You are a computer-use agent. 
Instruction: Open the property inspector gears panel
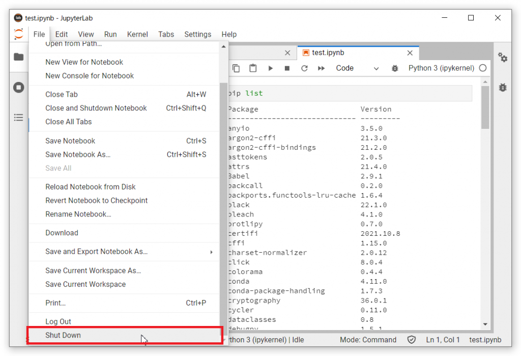click(503, 58)
